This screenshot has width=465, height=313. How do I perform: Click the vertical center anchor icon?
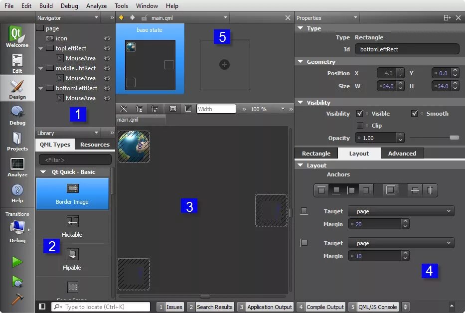[415, 190]
